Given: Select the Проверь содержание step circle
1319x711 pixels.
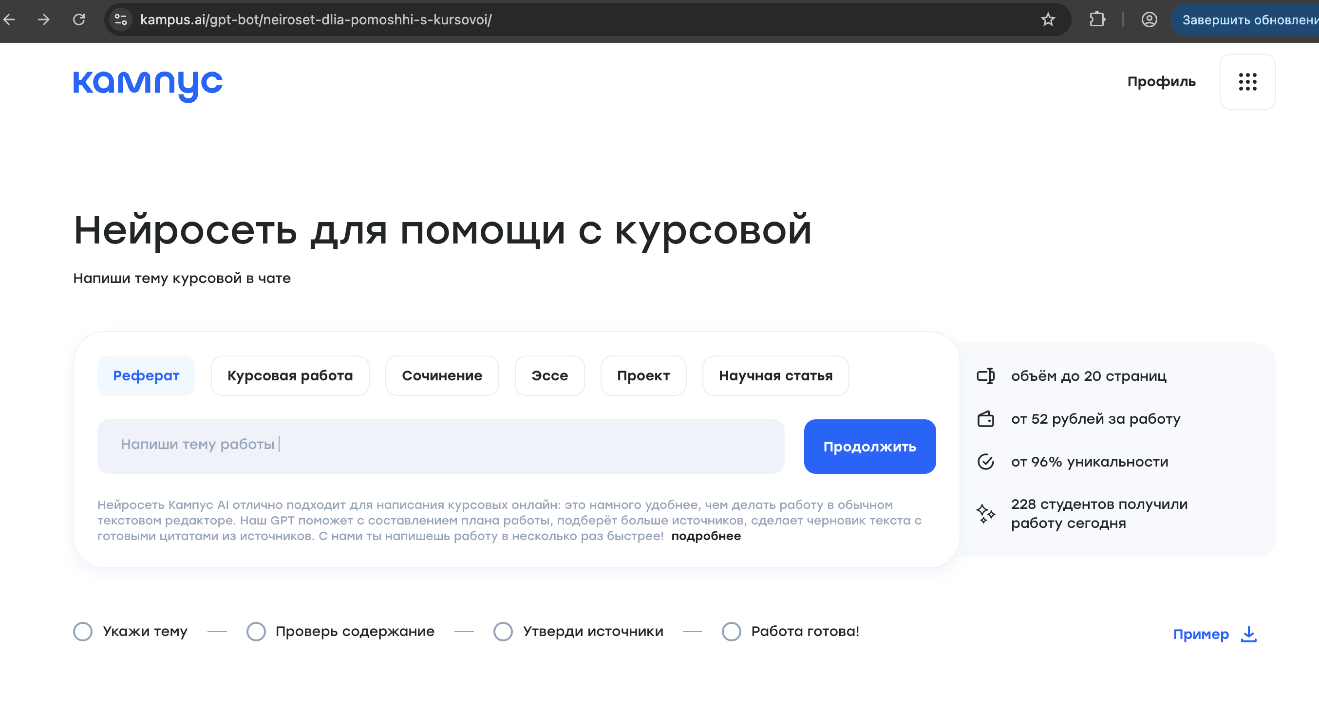Looking at the screenshot, I should (x=256, y=632).
